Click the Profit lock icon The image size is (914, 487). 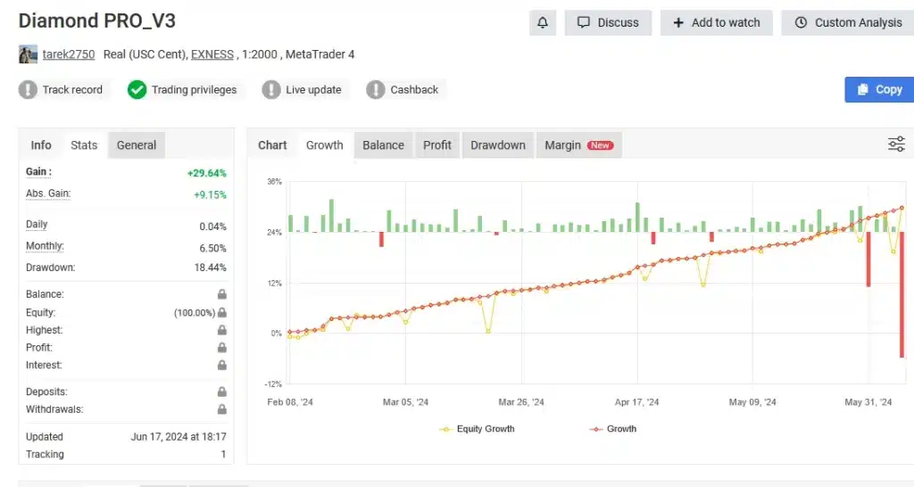[222, 347]
